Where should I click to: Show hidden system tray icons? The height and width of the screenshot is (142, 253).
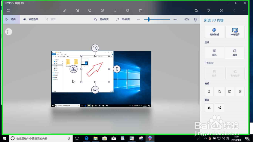coord(205,138)
